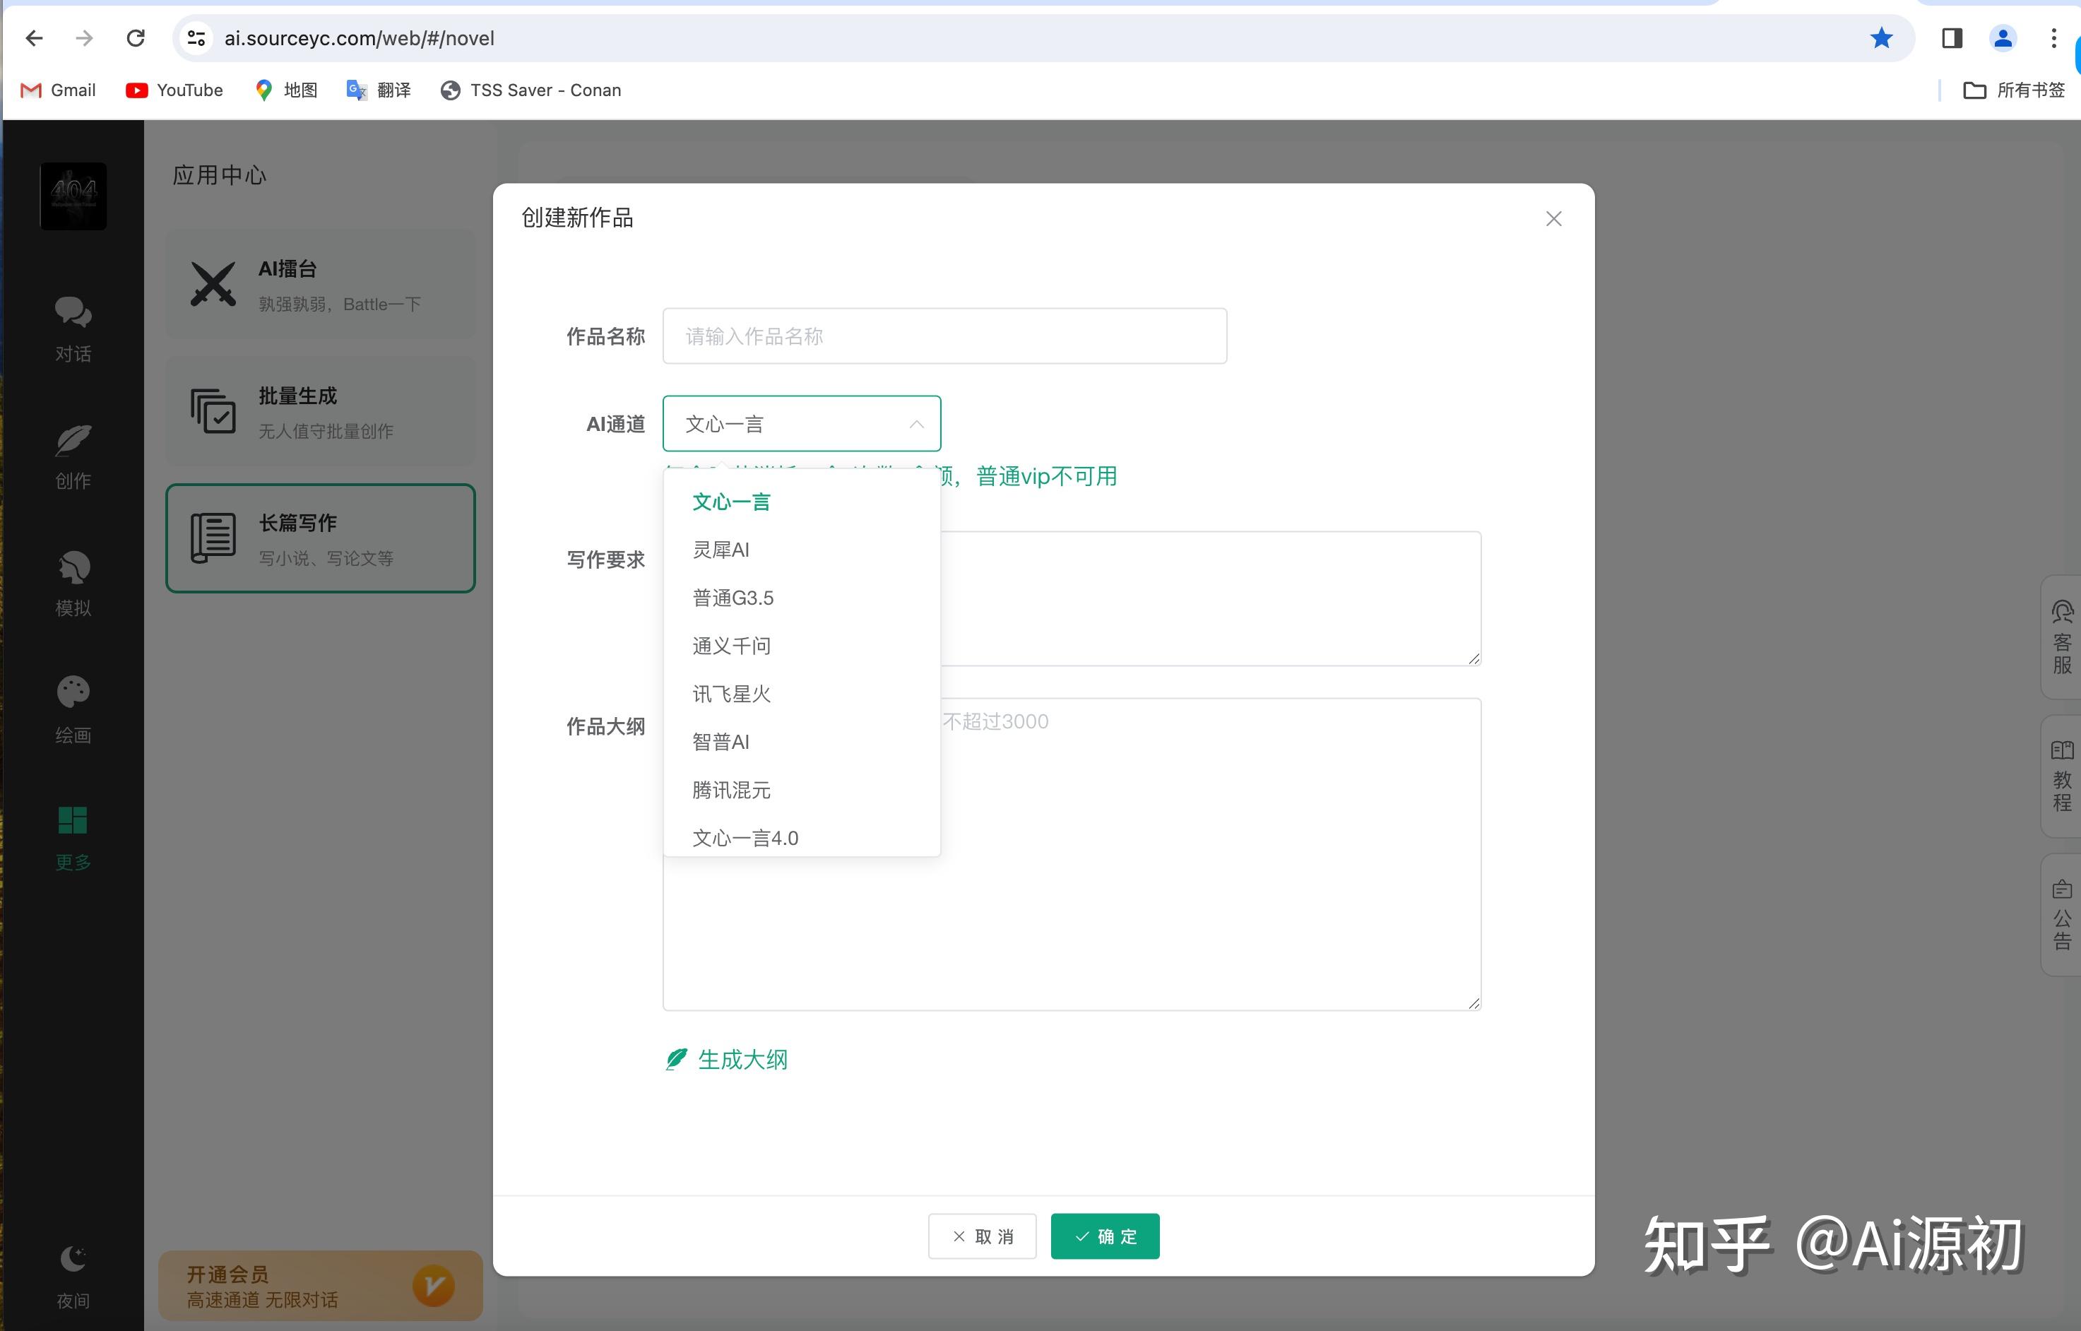Select 讯飞星火 from the channel list

801,694
